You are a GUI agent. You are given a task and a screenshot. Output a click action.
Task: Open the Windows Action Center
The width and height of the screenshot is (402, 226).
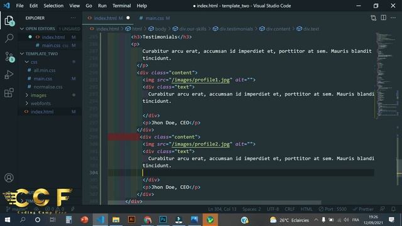(x=391, y=220)
